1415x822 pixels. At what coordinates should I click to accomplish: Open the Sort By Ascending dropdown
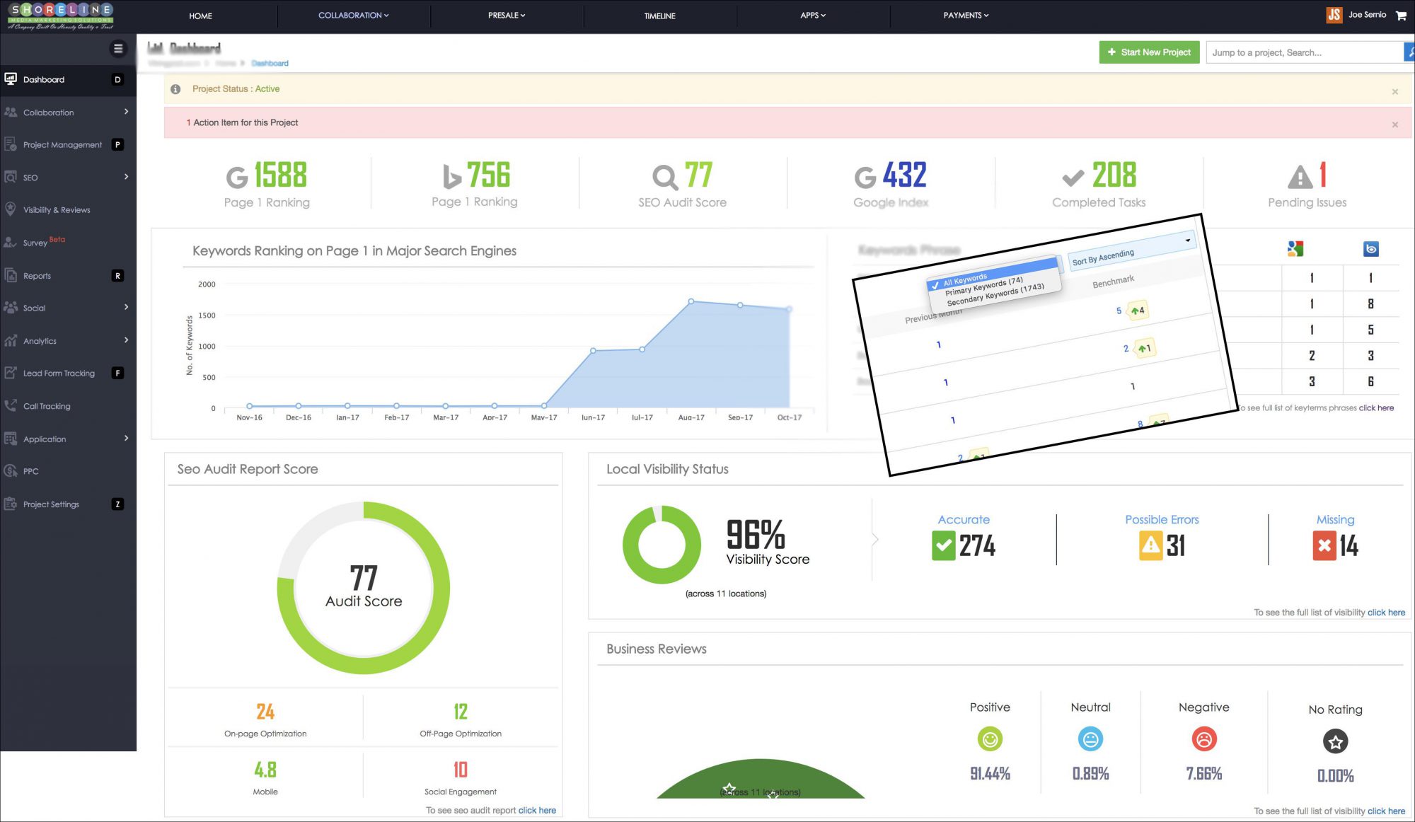(x=1131, y=250)
